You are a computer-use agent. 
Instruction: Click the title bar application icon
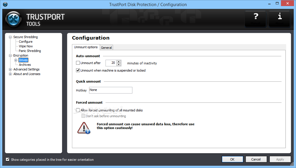[5, 4]
